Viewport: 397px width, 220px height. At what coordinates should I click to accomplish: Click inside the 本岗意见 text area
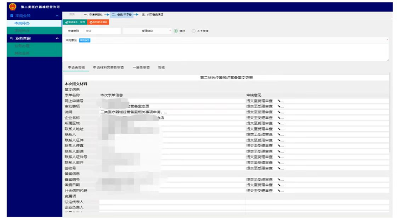coord(225,52)
